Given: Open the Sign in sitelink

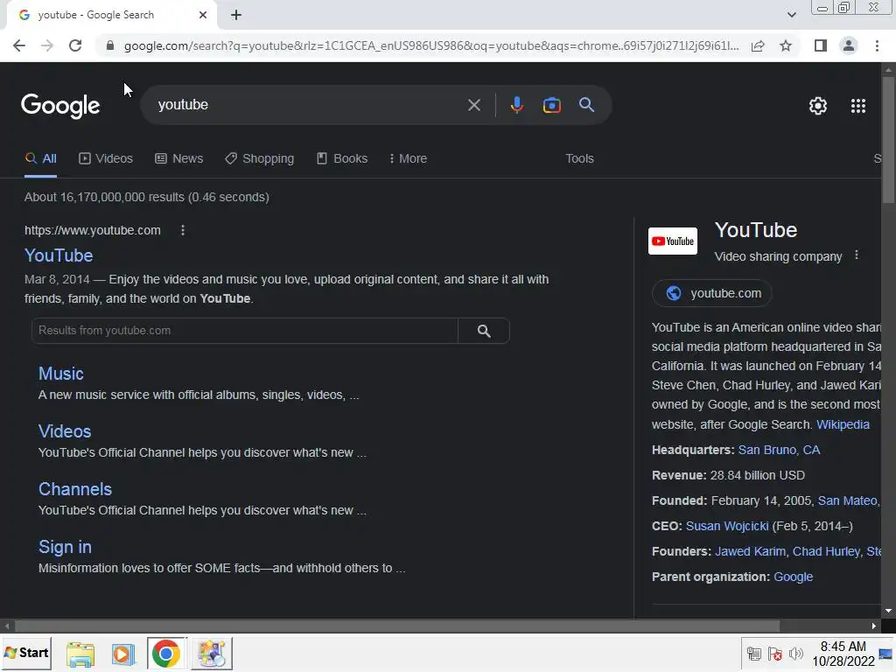Looking at the screenshot, I should pyautogui.click(x=65, y=547).
